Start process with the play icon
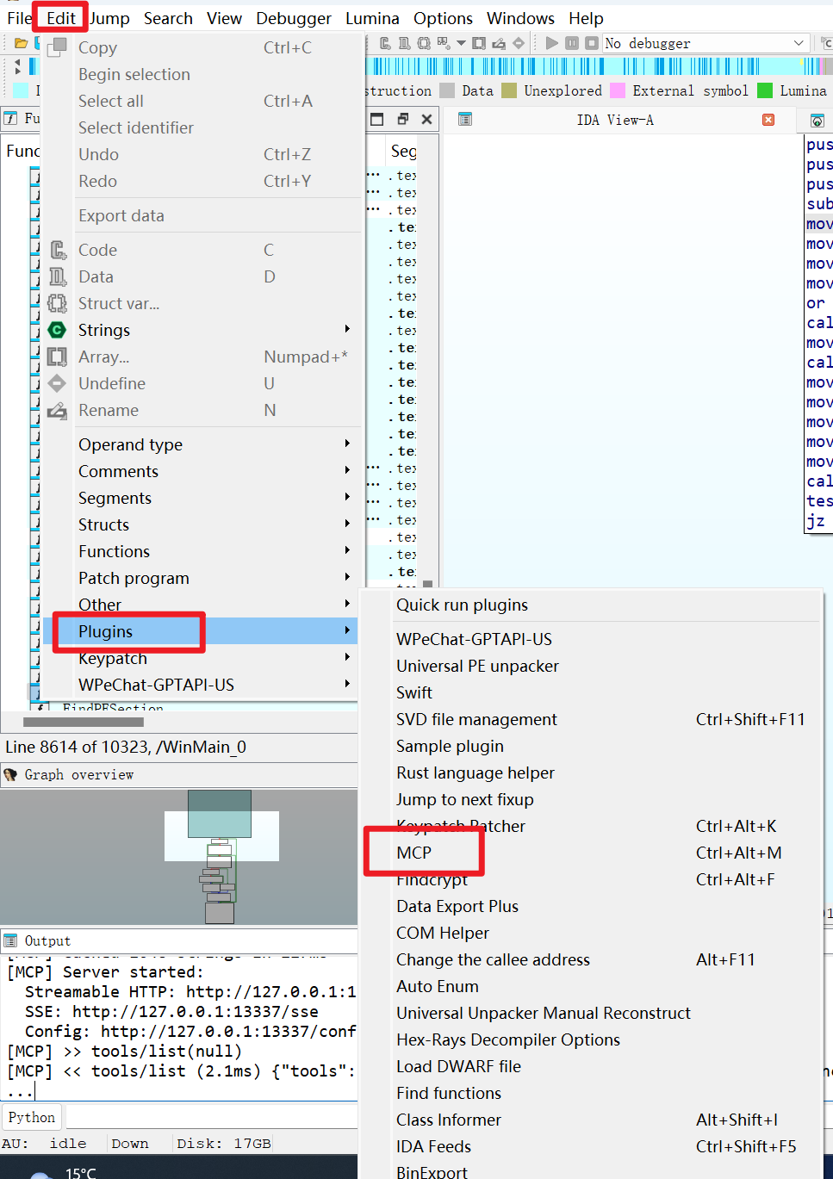The width and height of the screenshot is (833, 1179). pyautogui.click(x=552, y=43)
